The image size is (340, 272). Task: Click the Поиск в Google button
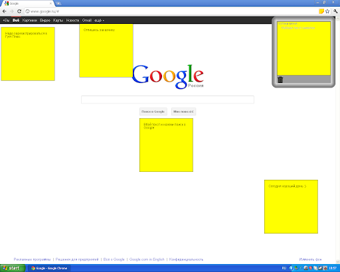153,111
